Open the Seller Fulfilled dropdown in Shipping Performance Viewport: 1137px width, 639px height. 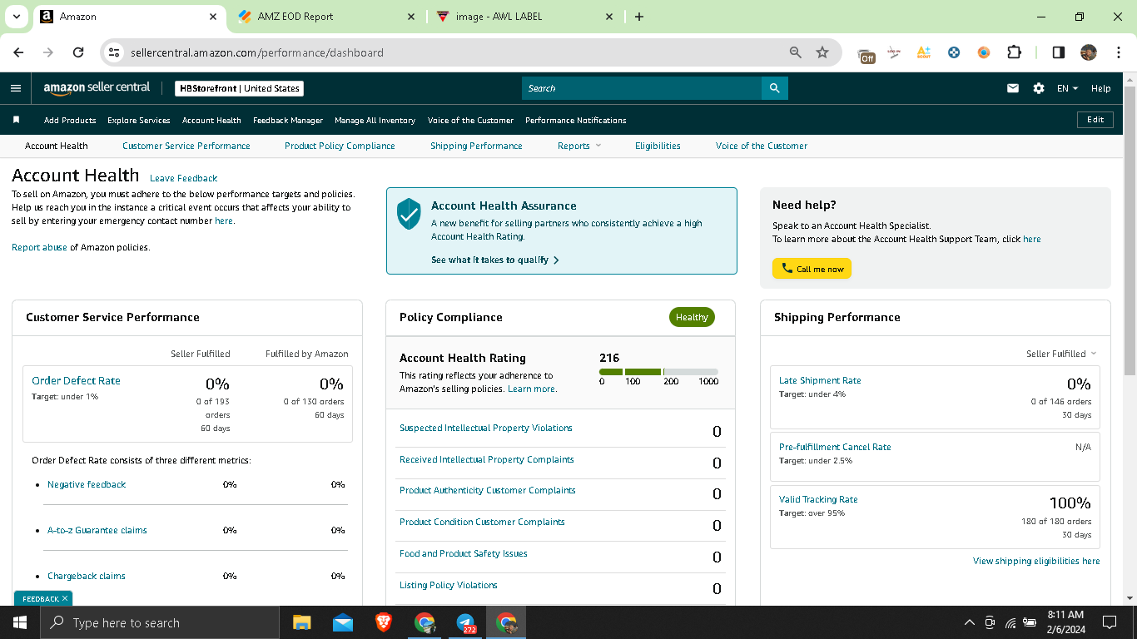(1061, 354)
